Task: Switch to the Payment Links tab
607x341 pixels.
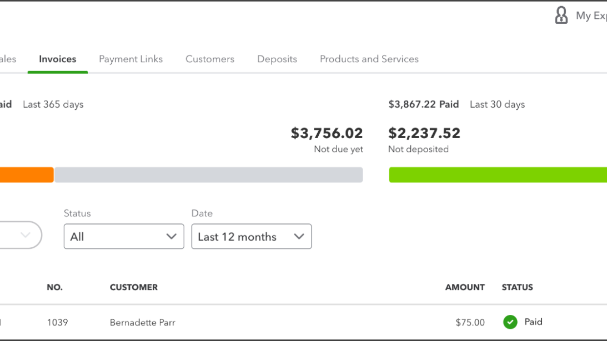Action: [131, 59]
